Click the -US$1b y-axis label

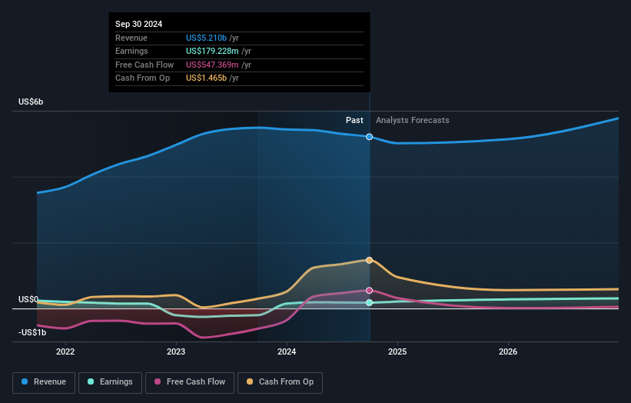pos(32,332)
